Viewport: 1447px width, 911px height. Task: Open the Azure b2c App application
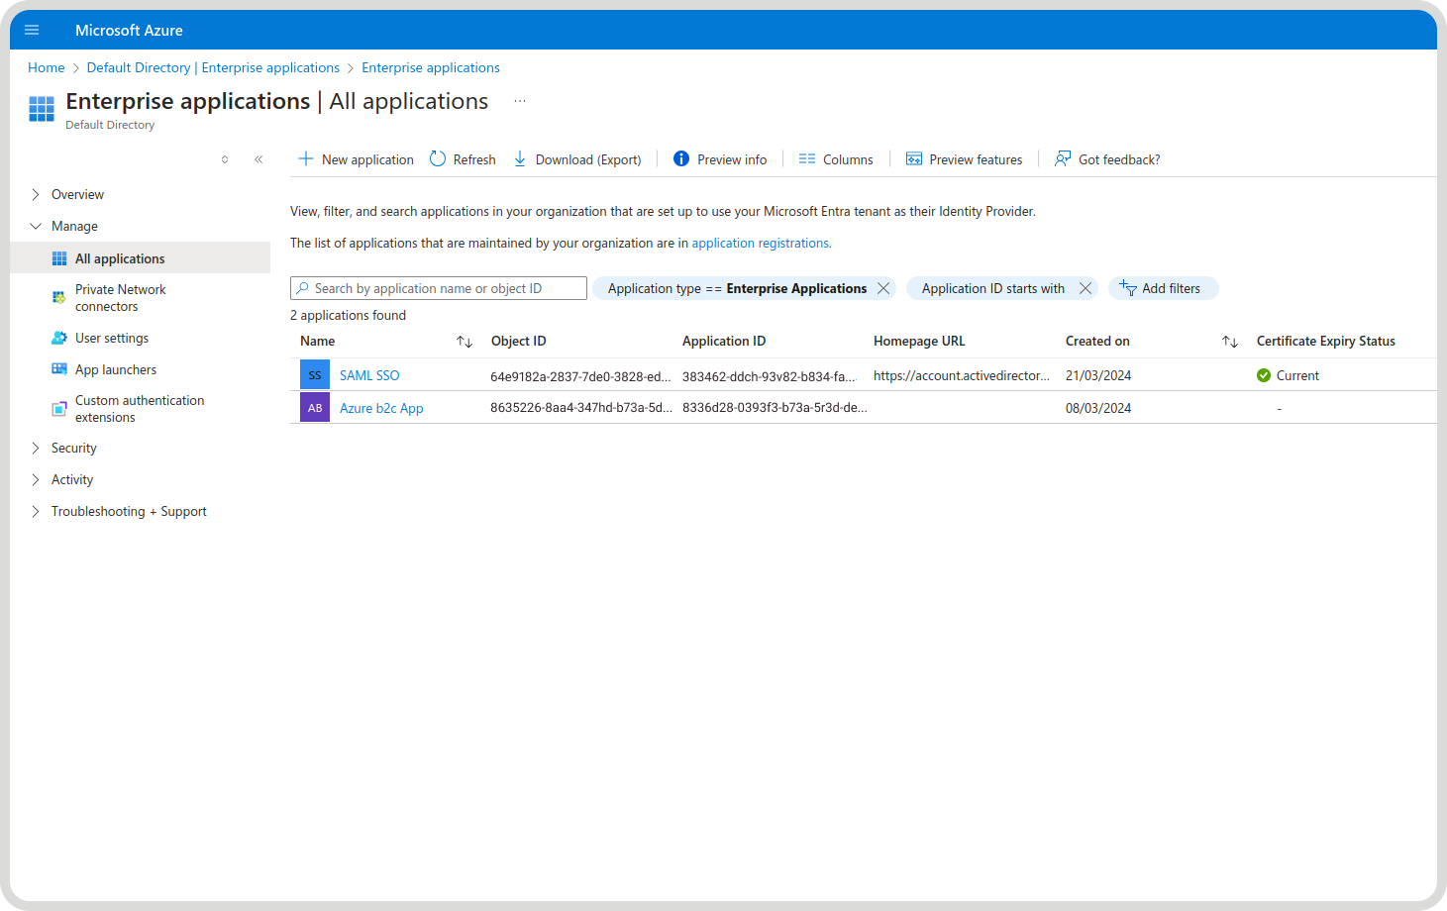tap(381, 408)
